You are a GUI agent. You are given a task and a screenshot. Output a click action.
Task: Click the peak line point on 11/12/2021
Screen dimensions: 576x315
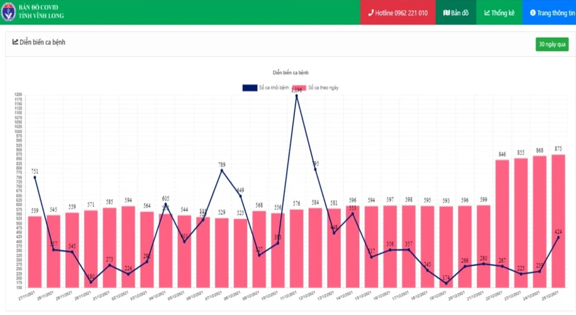(297, 96)
